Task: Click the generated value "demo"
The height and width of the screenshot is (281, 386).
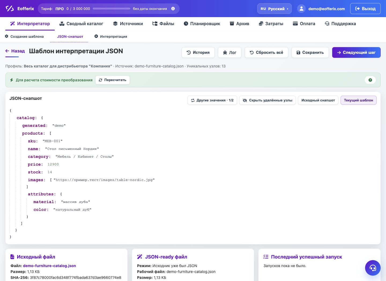Action: tap(59, 126)
